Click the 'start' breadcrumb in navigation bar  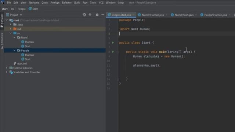click(5, 9)
